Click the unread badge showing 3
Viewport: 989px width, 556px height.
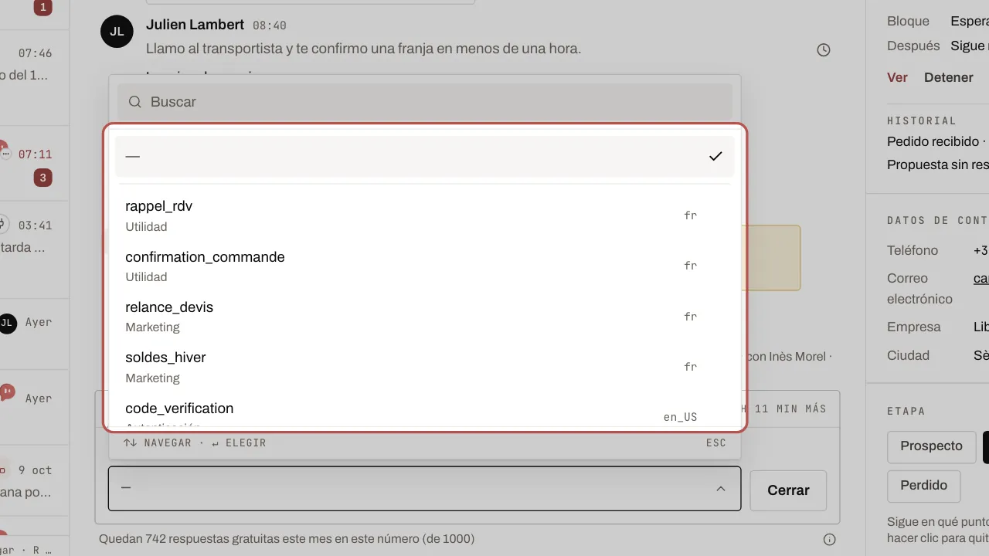click(42, 178)
